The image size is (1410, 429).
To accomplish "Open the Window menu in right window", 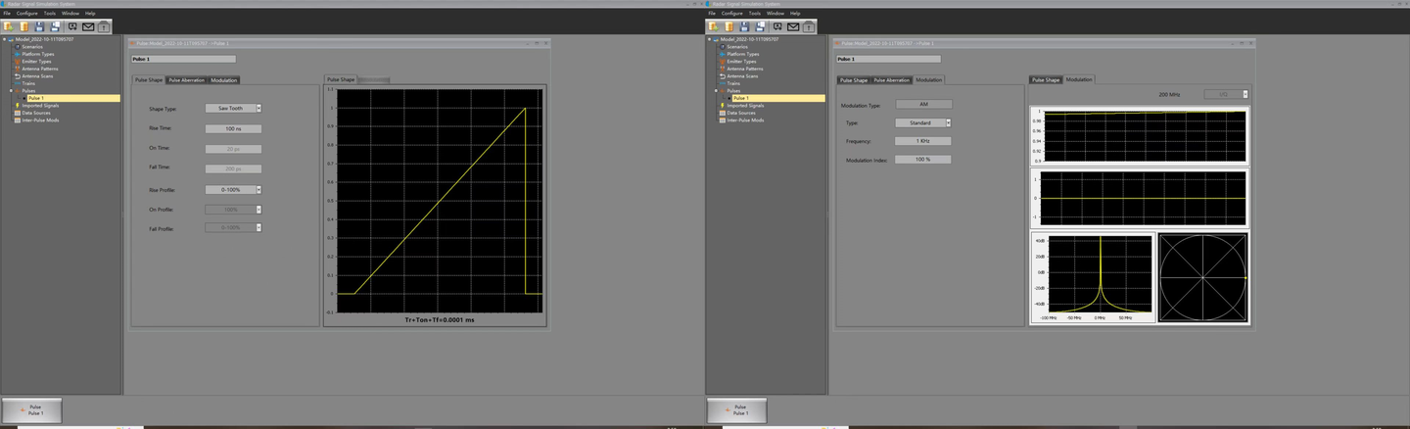I will pyautogui.click(x=775, y=13).
